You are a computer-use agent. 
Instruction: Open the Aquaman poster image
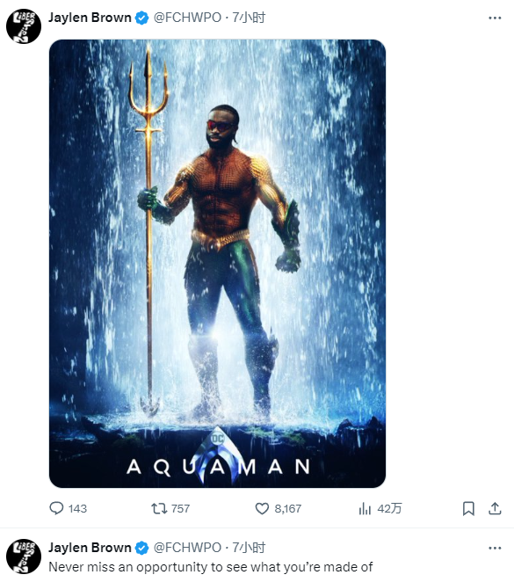point(217,264)
